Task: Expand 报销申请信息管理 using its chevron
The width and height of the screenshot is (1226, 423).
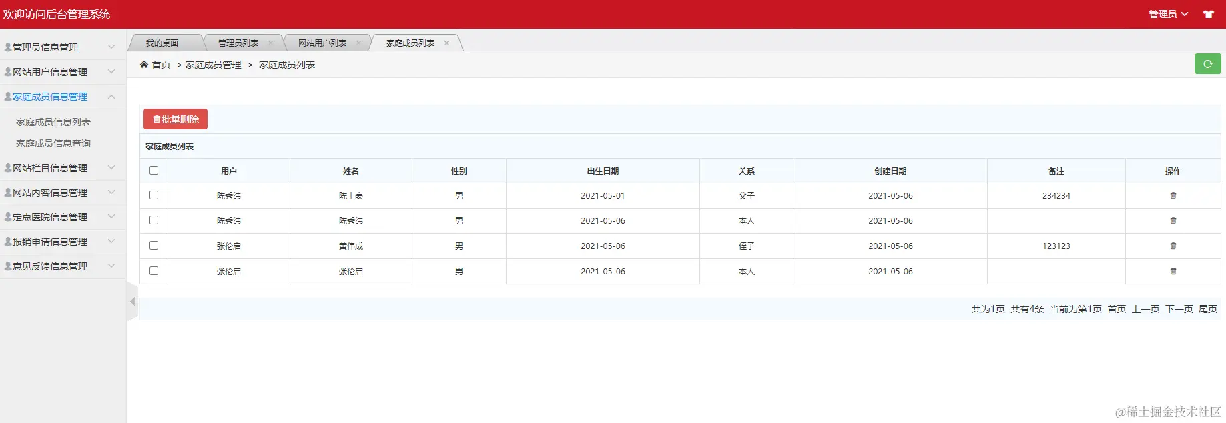Action: click(111, 242)
